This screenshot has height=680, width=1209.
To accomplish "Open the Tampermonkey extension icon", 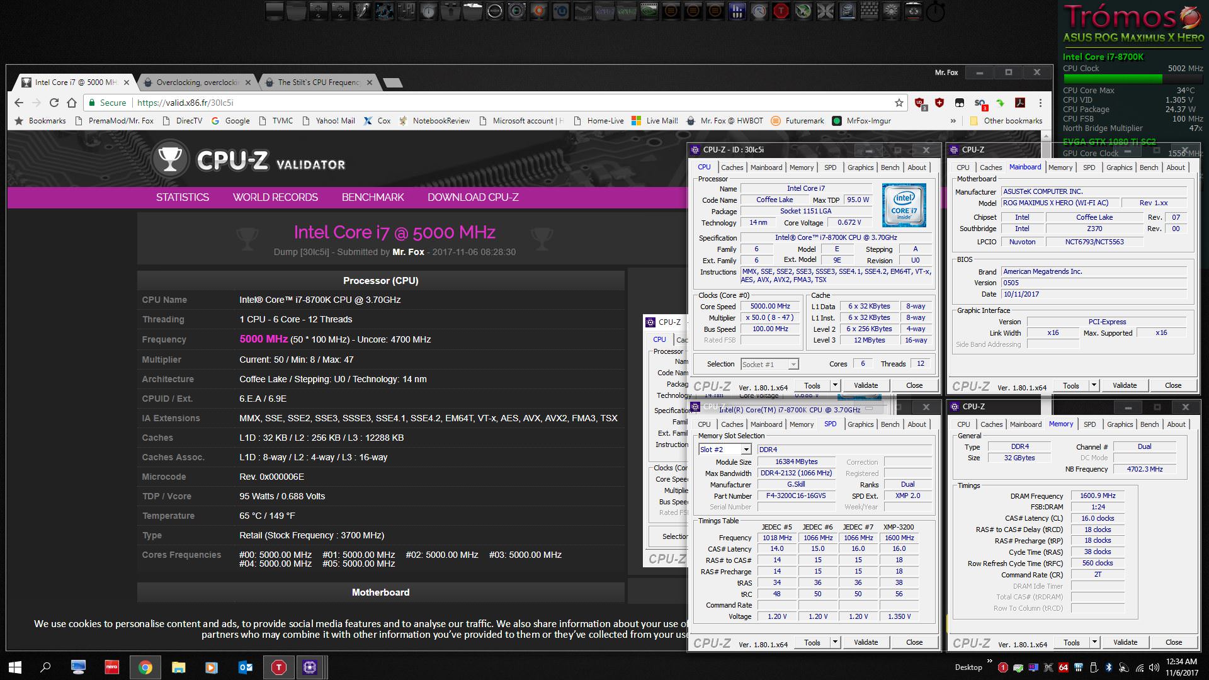I will tap(960, 103).
